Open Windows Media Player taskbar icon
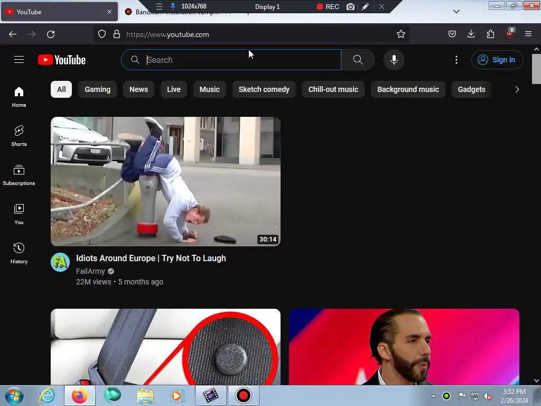Image resolution: width=541 pixels, height=406 pixels. click(x=177, y=395)
